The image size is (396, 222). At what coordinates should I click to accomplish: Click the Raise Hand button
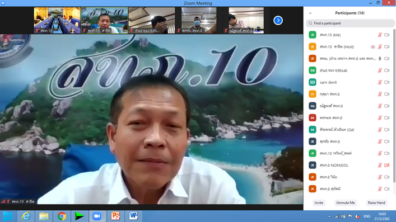(x=376, y=203)
